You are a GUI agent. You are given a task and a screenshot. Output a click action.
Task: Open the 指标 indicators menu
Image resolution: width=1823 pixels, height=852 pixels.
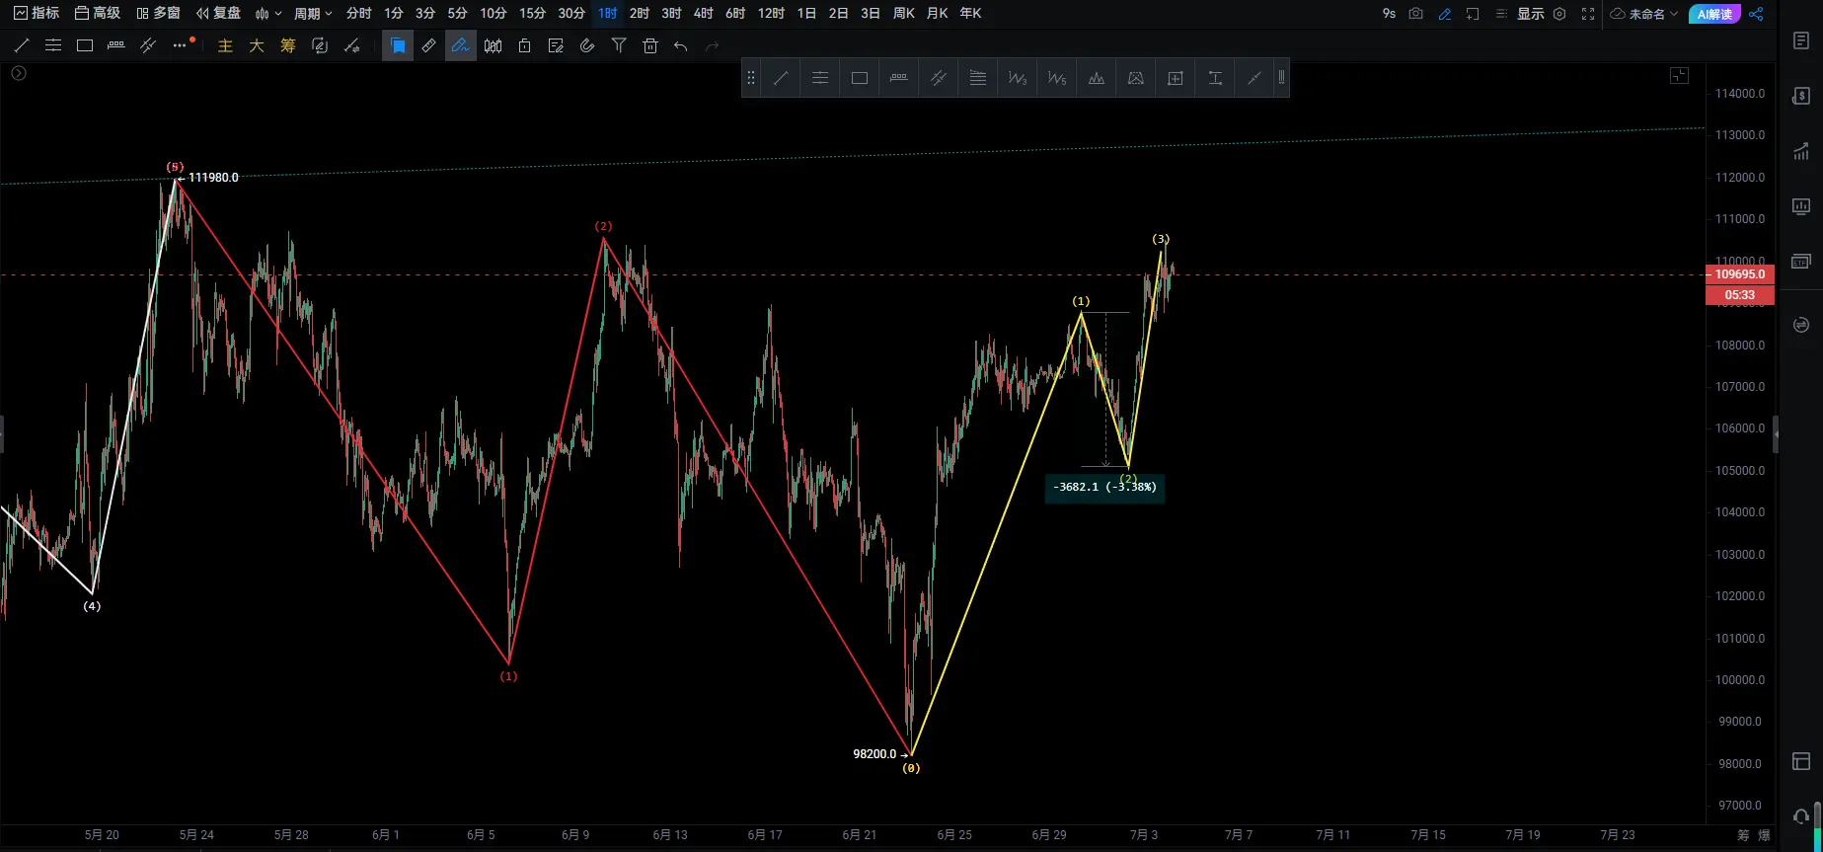(37, 13)
